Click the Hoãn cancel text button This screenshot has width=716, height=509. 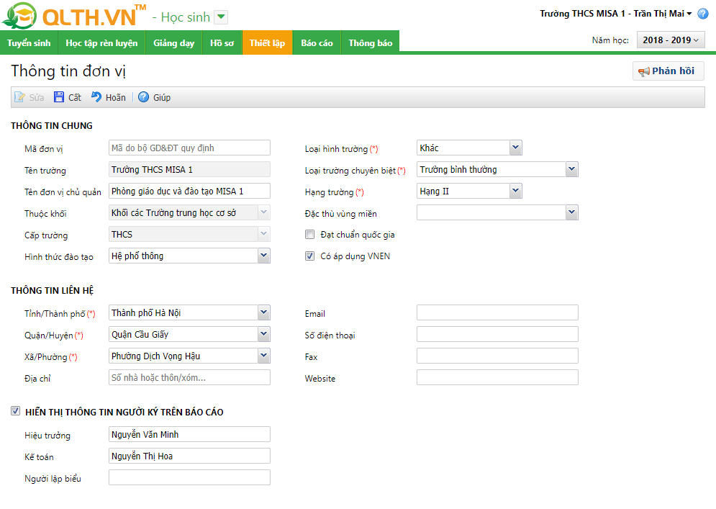coord(116,97)
